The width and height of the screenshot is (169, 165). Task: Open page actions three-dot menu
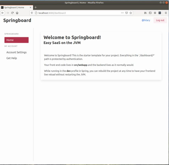[x=122, y=13]
